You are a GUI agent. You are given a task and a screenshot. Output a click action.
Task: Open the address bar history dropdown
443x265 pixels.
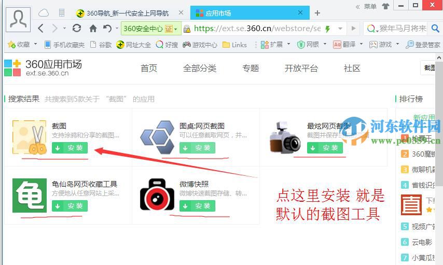pos(340,29)
